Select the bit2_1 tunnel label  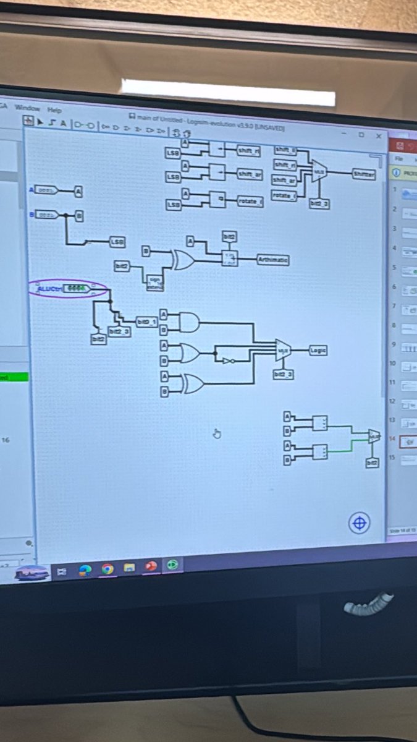[x=146, y=322]
